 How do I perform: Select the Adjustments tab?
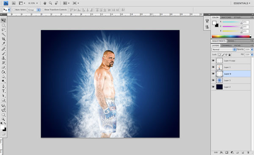click(x=219, y=41)
